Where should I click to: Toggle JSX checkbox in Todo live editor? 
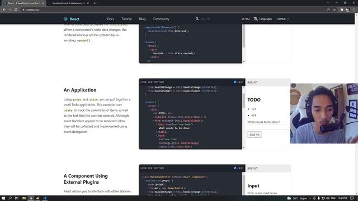tap(235, 82)
